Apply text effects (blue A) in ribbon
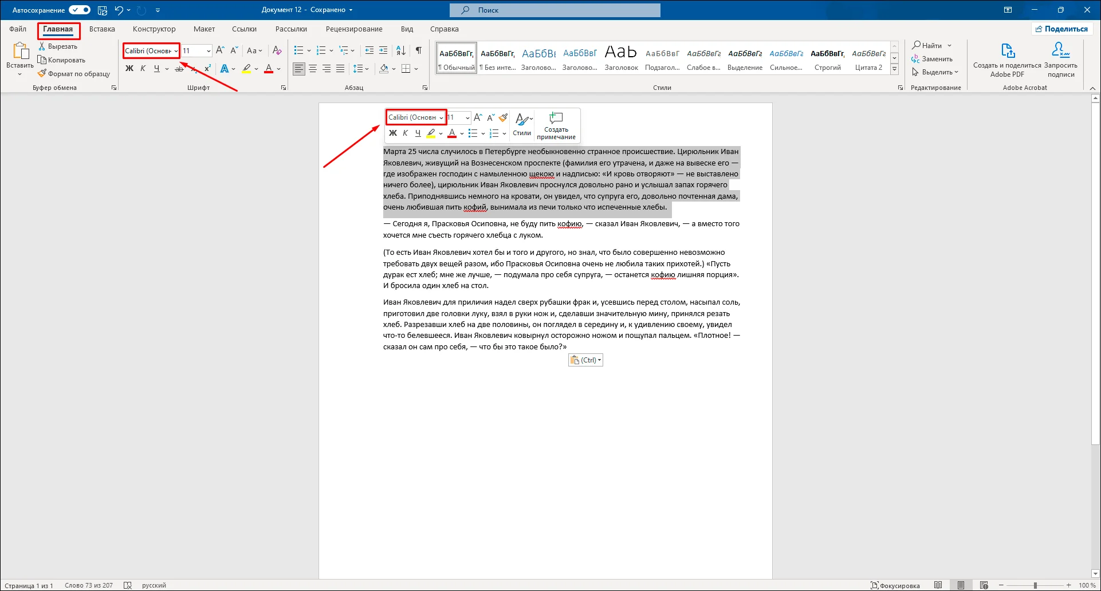This screenshot has width=1101, height=591. (x=225, y=69)
